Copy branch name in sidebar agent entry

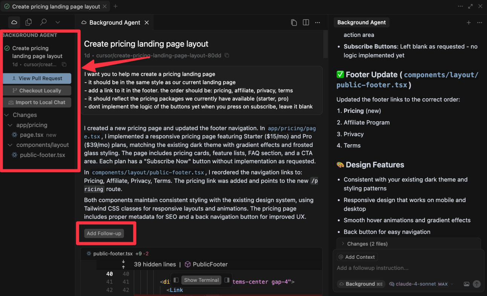point(64,64)
